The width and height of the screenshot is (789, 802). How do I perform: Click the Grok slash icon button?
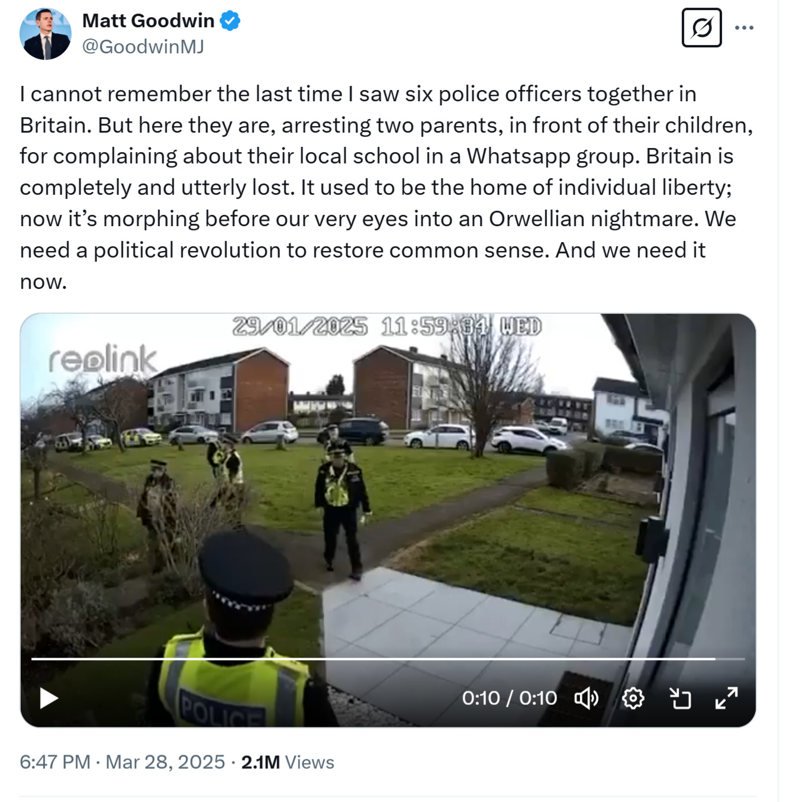coord(701,27)
